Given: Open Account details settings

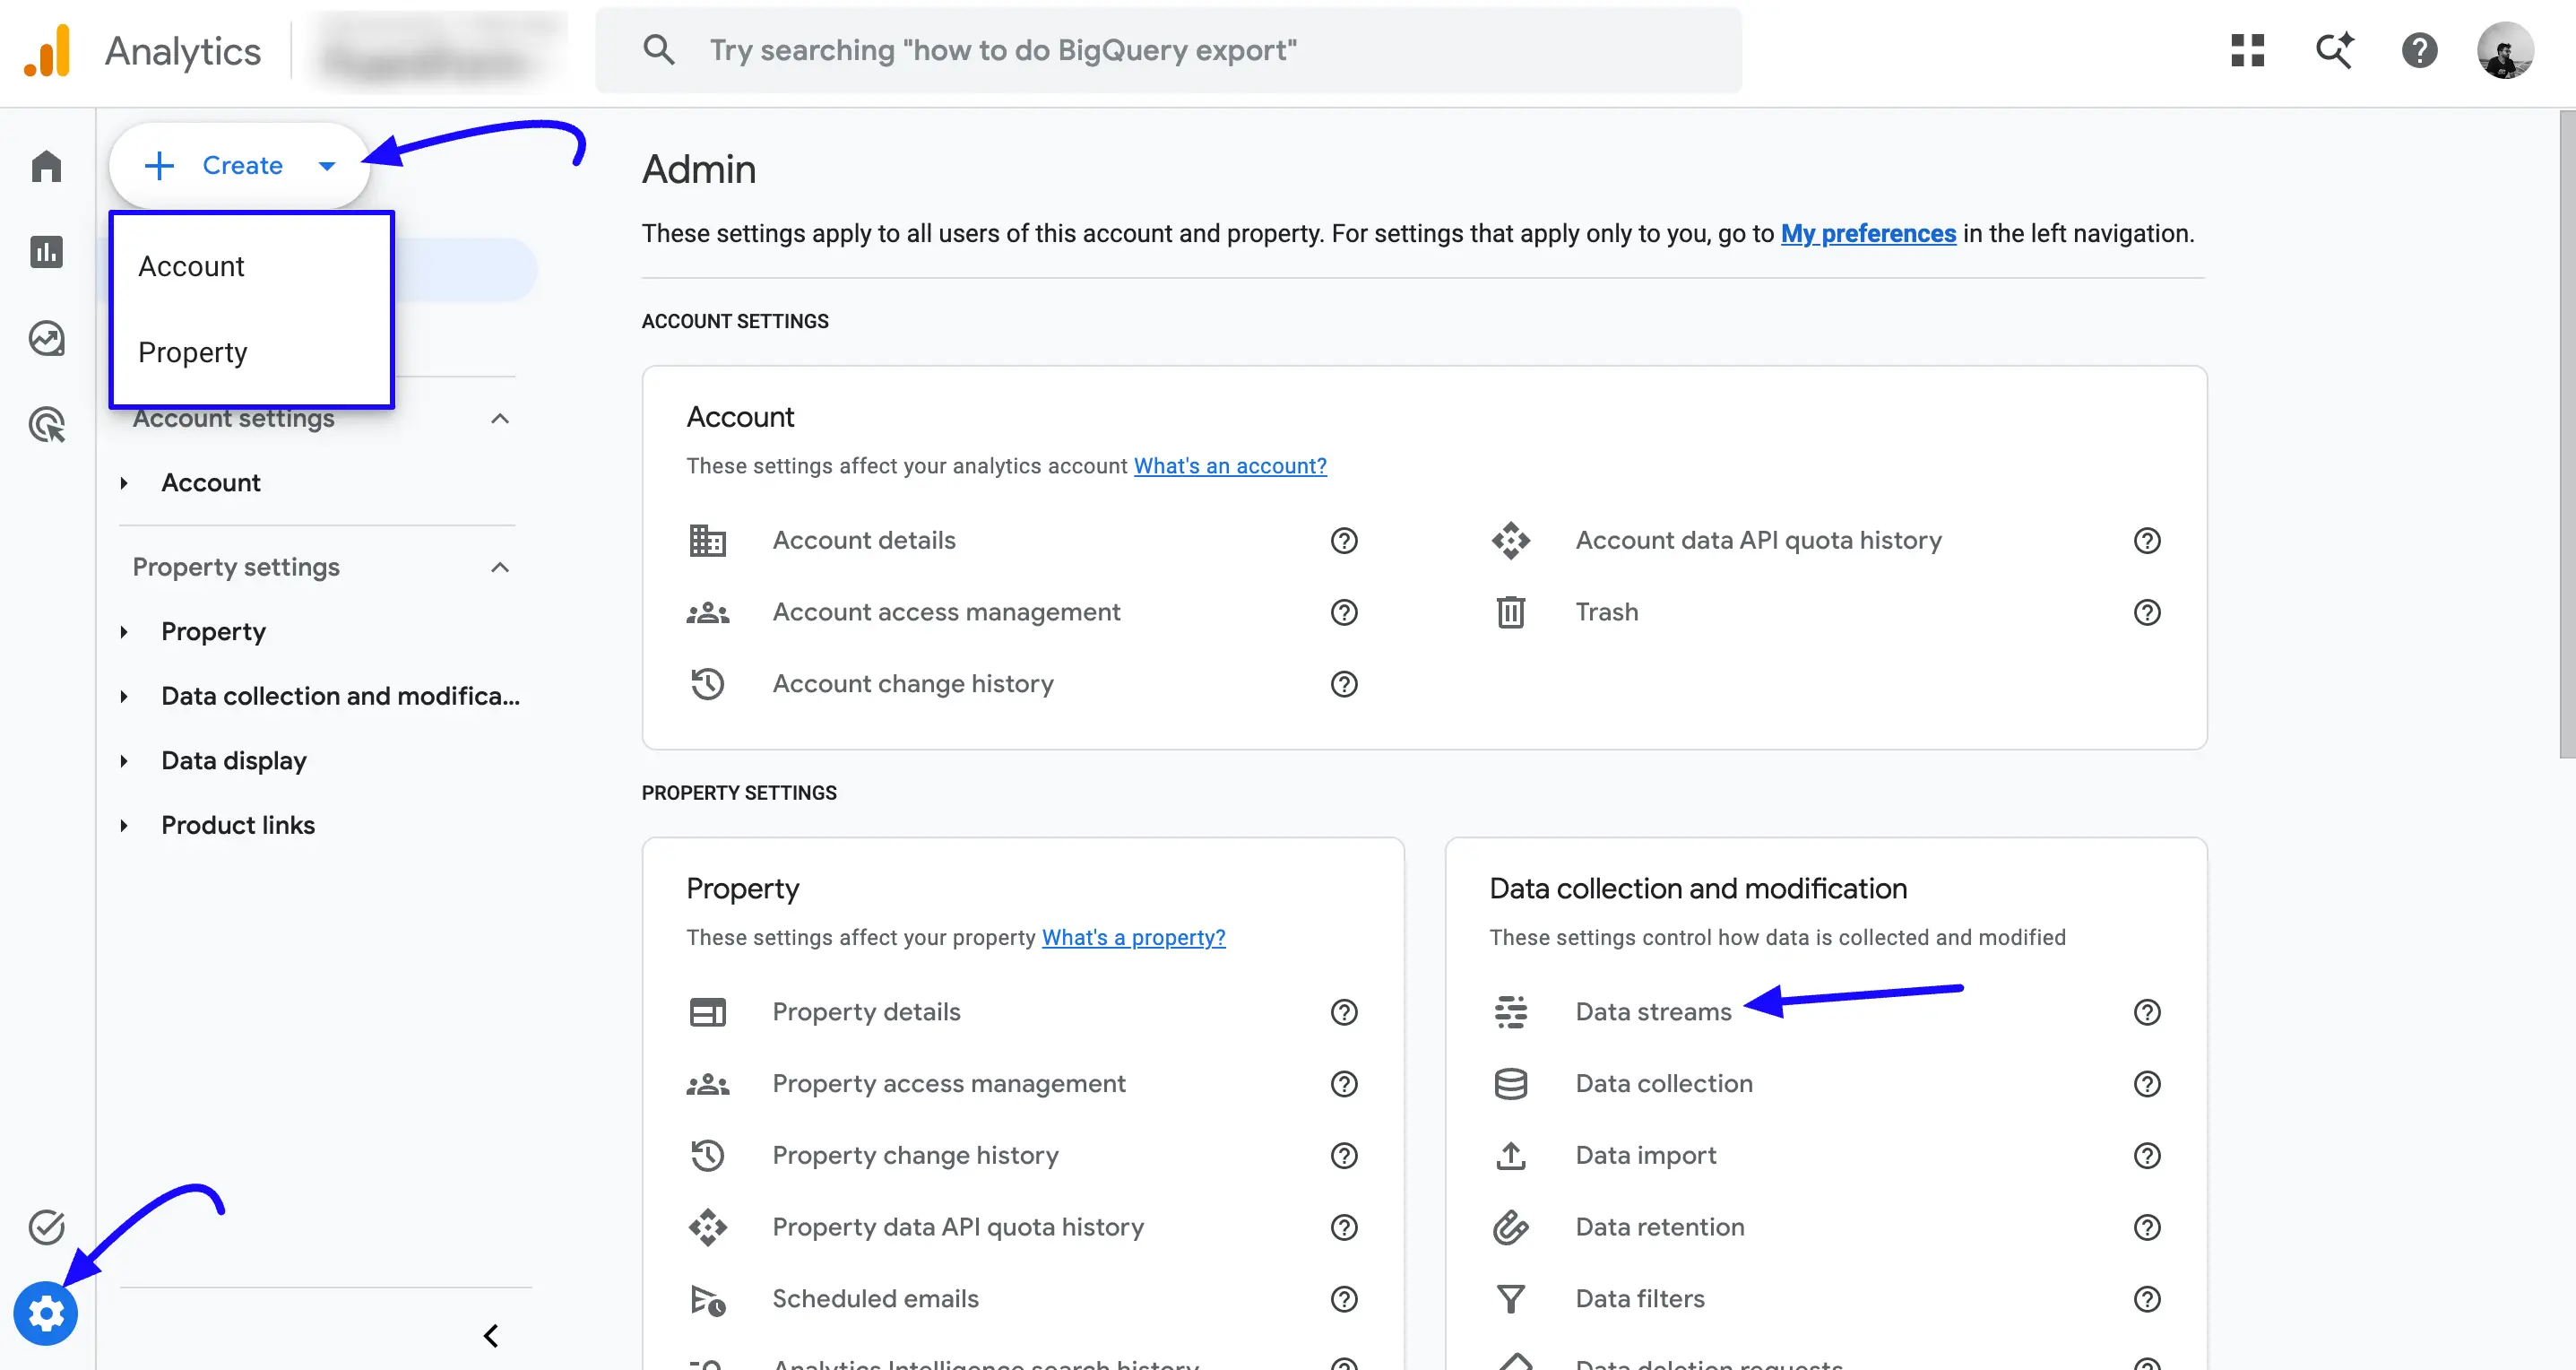Looking at the screenshot, I should click(x=864, y=540).
